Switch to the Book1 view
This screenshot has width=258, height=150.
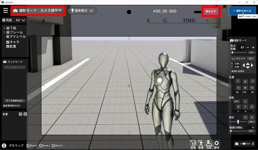tap(32, 146)
